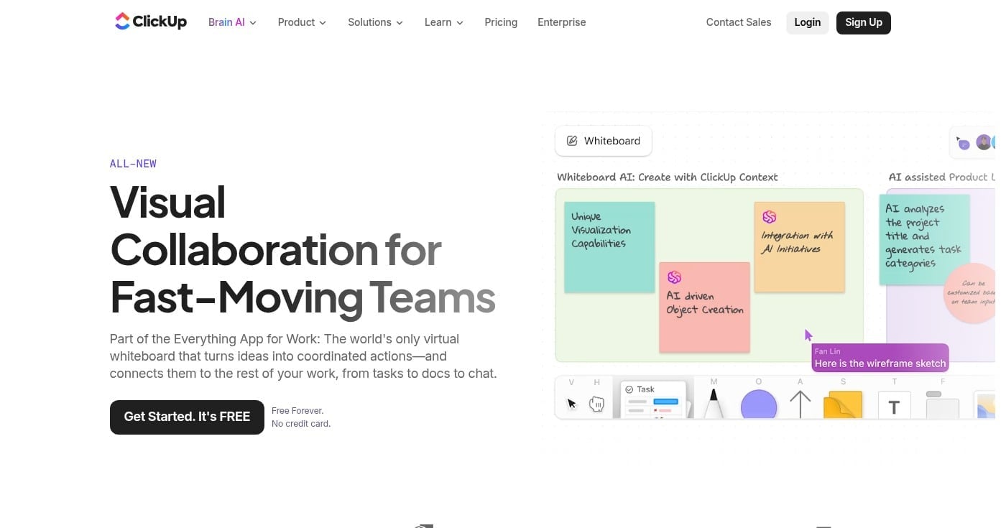The width and height of the screenshot is (1006, 528).
Task: Choose the purple circle shape tool
Action: click(x=758, y=404)
